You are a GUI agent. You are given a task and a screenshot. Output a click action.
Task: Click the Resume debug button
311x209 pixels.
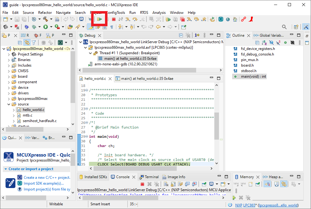pos(99,19)
